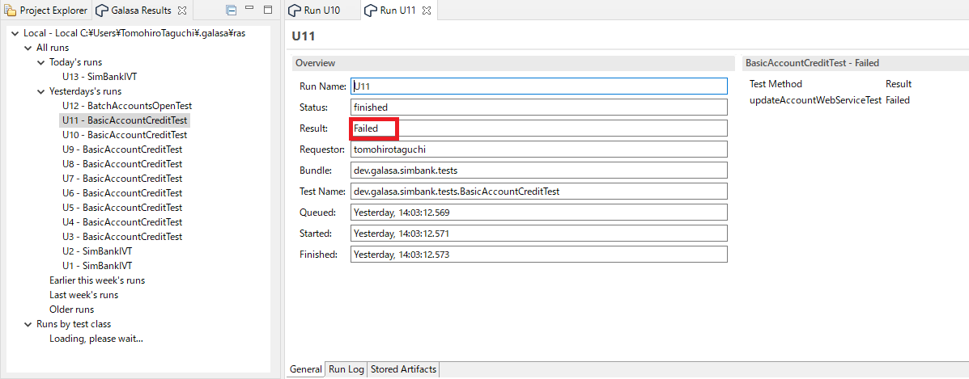Minimize the Galasa Results panel

249,9
